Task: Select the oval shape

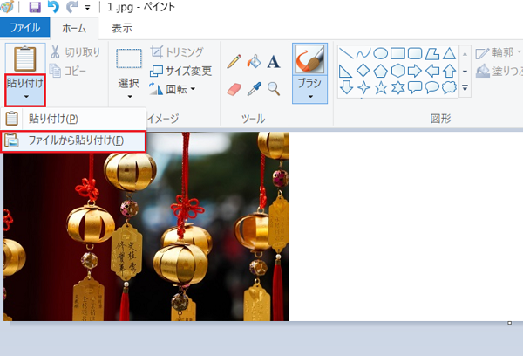Action: click(x=380, y=53)
